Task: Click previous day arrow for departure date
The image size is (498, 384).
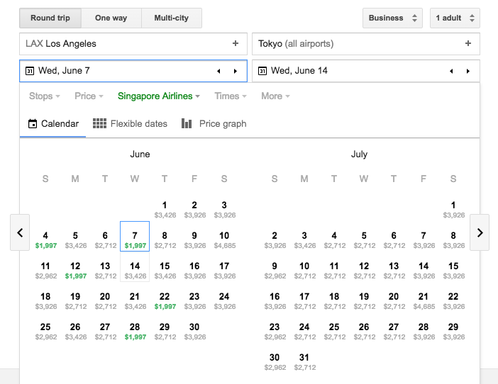Action: [218, 71]
